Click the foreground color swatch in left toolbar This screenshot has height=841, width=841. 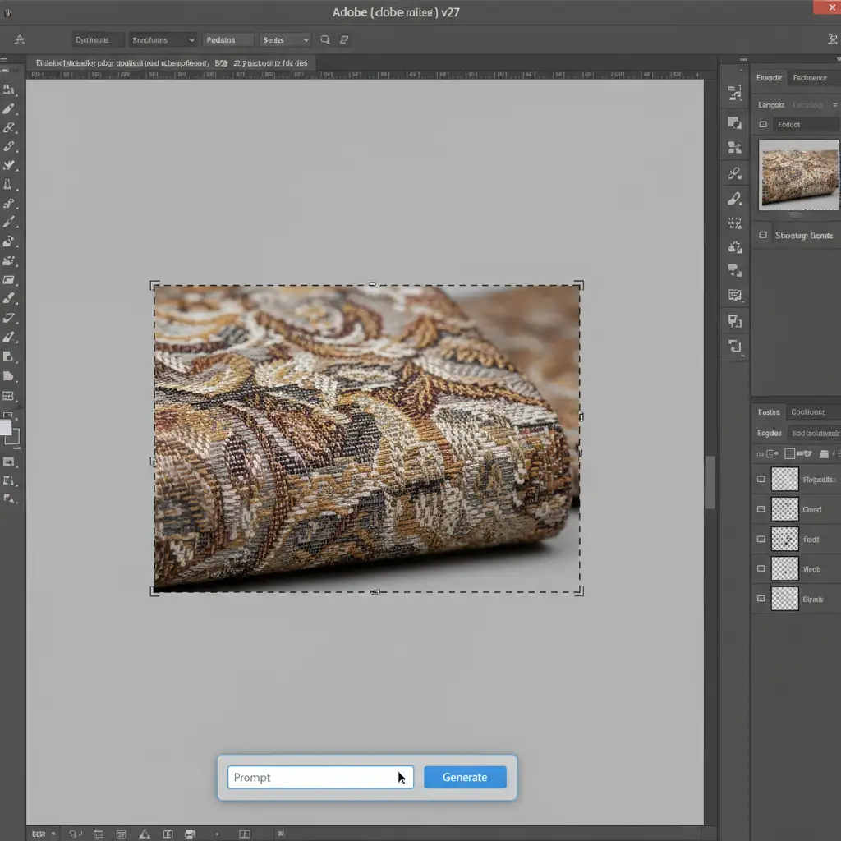coord(6,428)
